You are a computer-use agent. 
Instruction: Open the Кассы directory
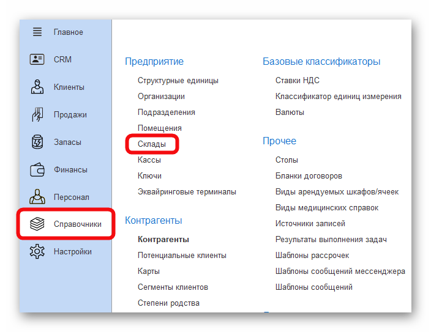pyautogui.click(x=149, y=160)
